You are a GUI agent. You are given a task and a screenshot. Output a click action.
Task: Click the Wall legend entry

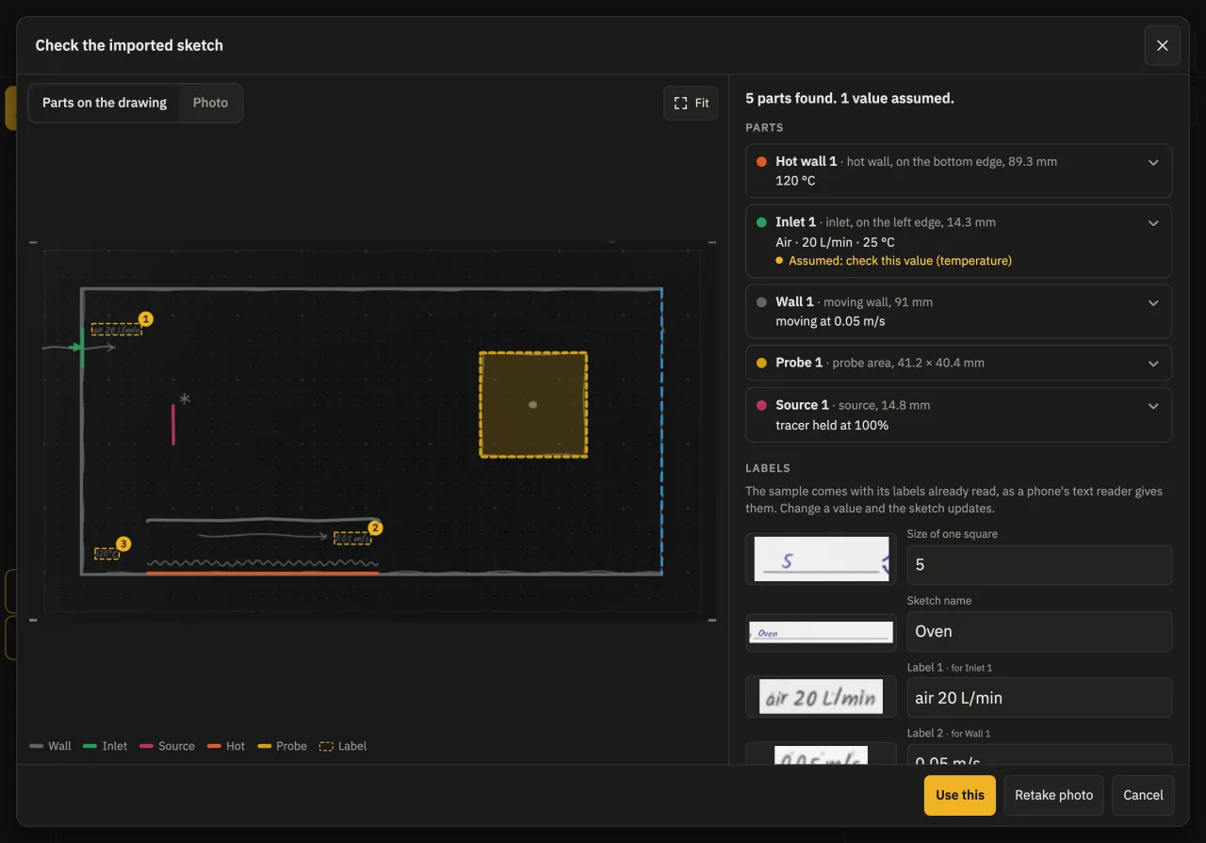pyautogui.click(x=51, y=746)
